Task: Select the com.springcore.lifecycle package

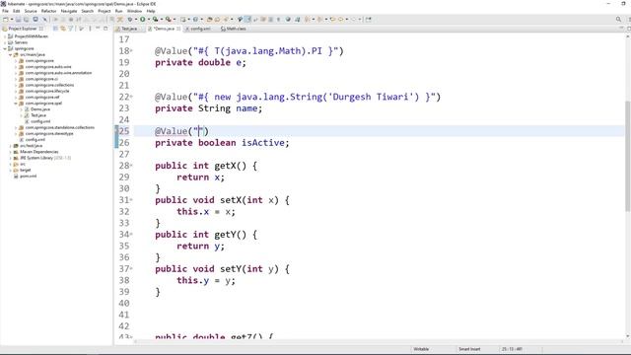Action: click(x=47, y=91)
